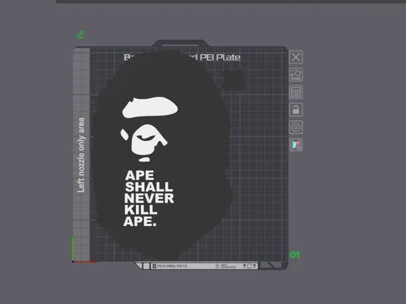Click the 'PEI Plate' label text
The width and height of the screenshot is (406, 304).
[x=220, y=58]
